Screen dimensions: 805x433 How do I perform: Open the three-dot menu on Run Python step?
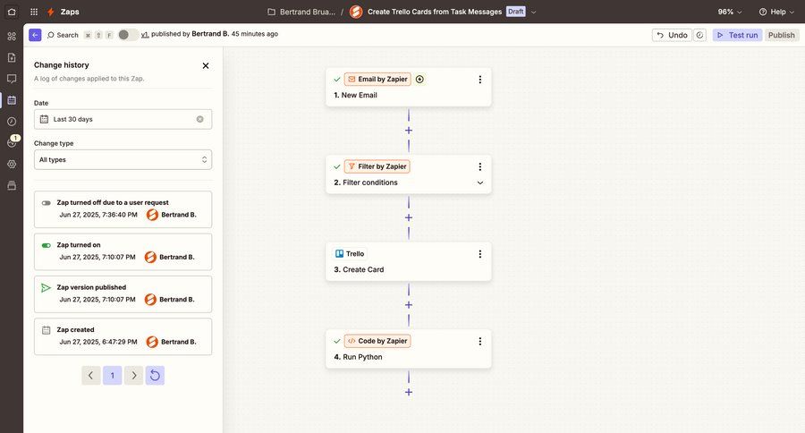pos(480,342)
